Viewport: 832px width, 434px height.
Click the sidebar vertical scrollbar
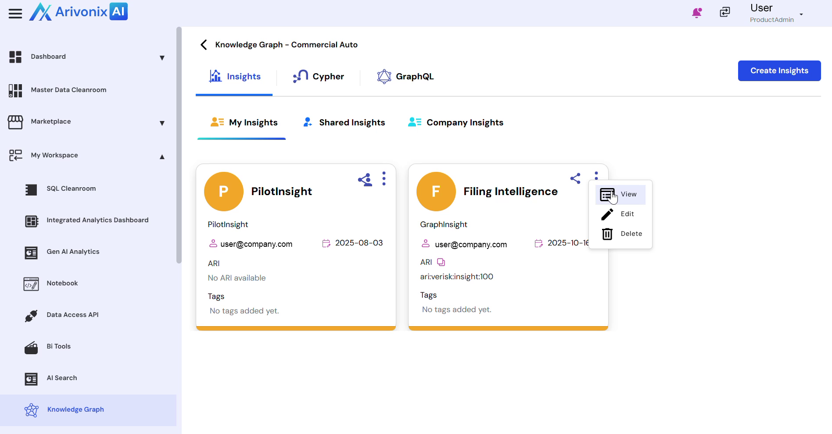pos(179,145)
